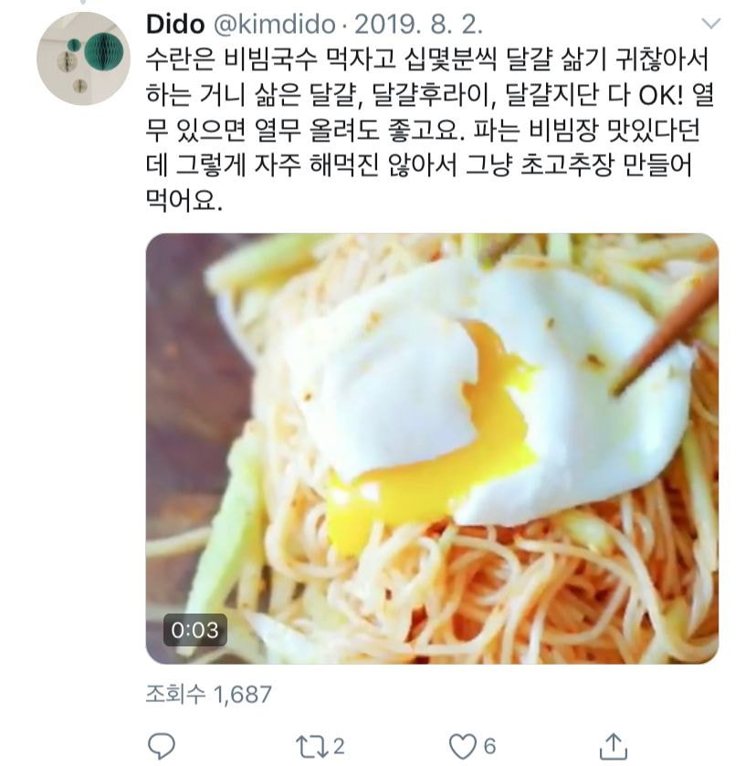Click the last tweet line 먹어요.
Screen dimensions: 756x766
tap(184, 200)
